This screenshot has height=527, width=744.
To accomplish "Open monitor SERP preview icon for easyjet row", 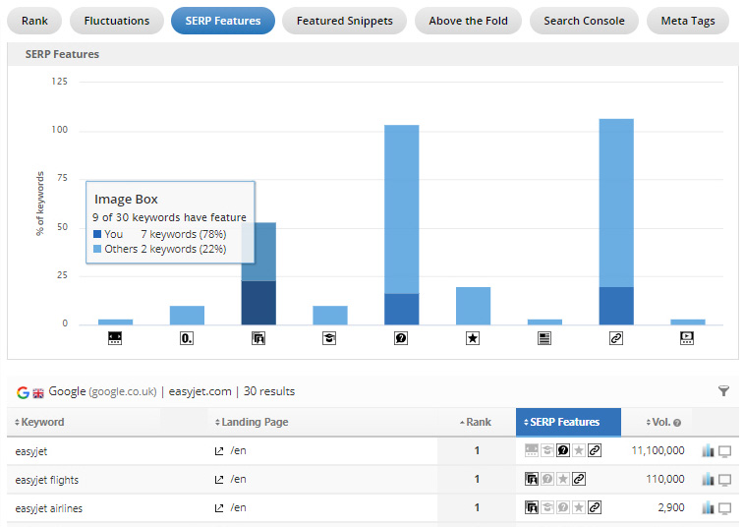I will 724,451.
